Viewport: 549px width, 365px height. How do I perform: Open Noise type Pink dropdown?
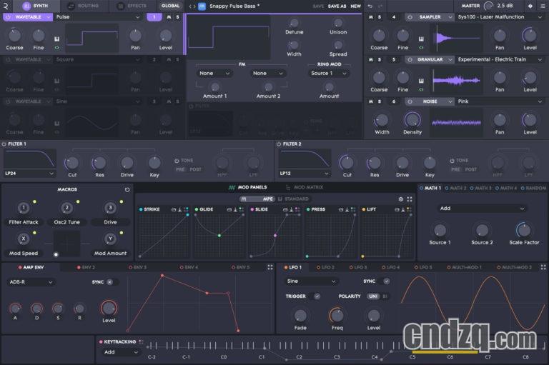500,101
